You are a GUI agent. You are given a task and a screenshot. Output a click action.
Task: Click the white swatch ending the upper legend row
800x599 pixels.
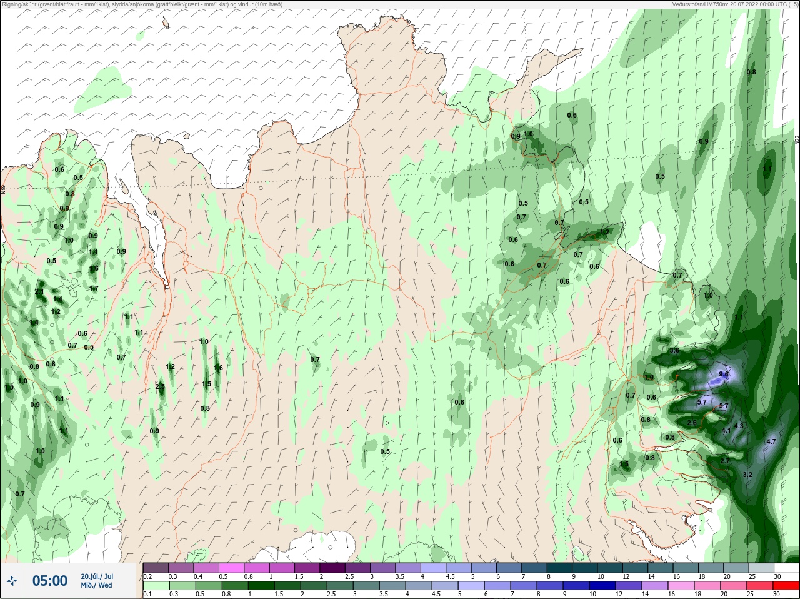786,568
